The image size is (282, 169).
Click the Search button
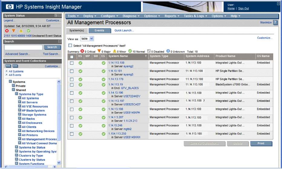(x=52, y=47)
